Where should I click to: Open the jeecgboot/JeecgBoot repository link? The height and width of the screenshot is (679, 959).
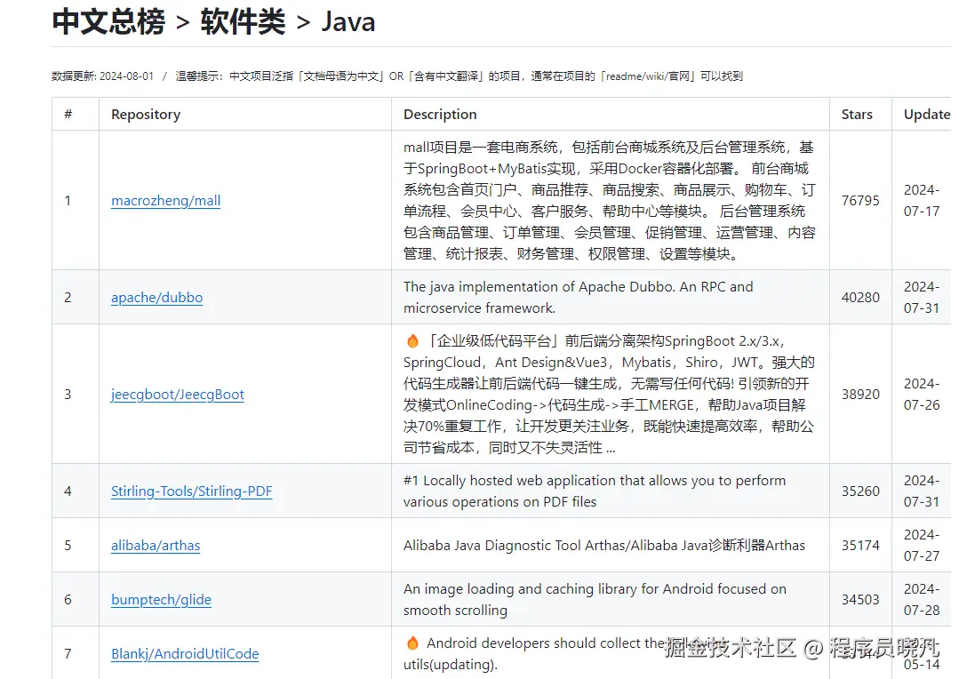178,395
